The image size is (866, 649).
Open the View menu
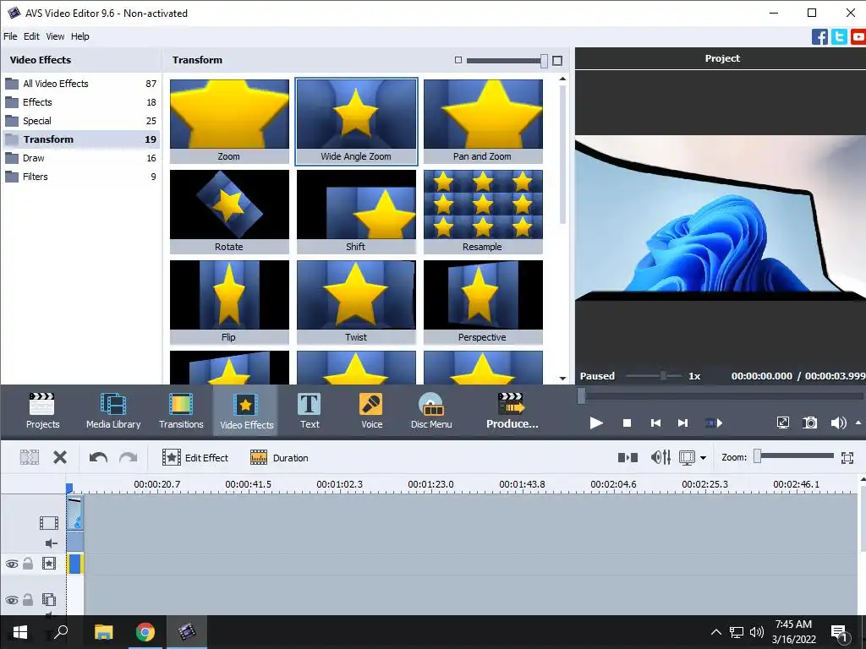[55, 36]
